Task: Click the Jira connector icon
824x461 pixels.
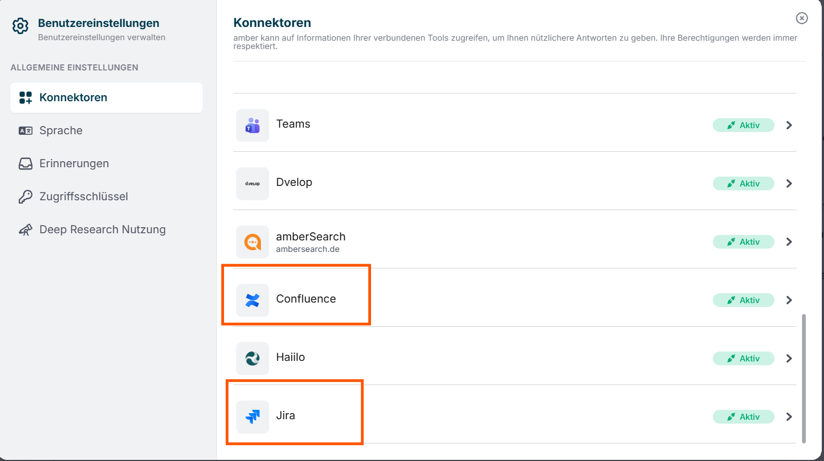Action: pyautogui.click(x=253, y=417)
